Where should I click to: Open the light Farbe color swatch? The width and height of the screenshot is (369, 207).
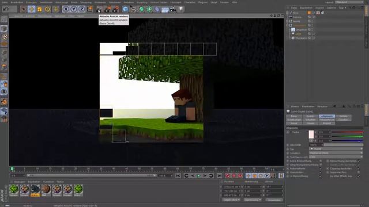coord(311,135)
